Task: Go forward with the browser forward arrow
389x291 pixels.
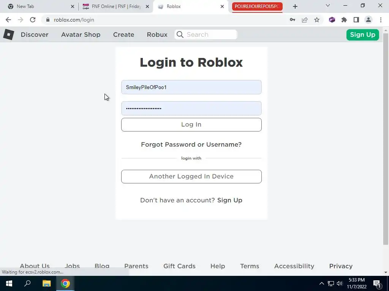Action: (x=21, y=20)
